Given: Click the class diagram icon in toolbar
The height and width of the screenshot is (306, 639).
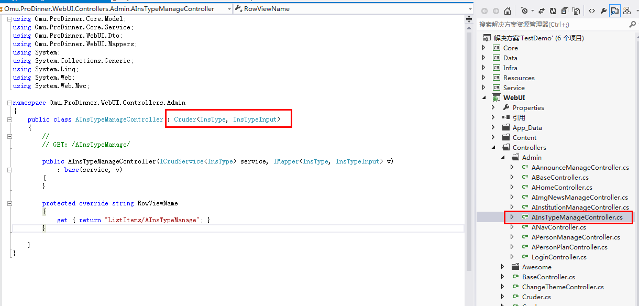Looking at the screenshot, I should 626,10.
